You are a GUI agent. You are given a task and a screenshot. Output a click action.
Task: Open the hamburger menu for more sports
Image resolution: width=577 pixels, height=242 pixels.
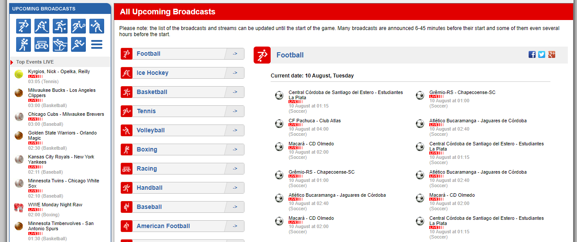(97, 44)
